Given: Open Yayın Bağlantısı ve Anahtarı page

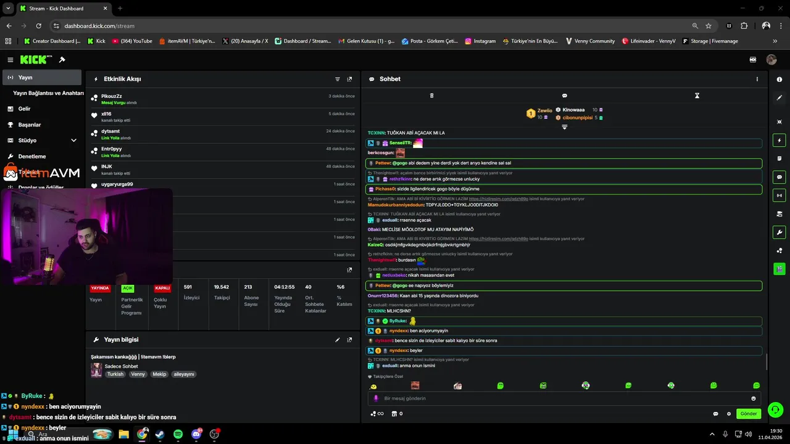Looking at the screenshot, I should coord(48,93).
